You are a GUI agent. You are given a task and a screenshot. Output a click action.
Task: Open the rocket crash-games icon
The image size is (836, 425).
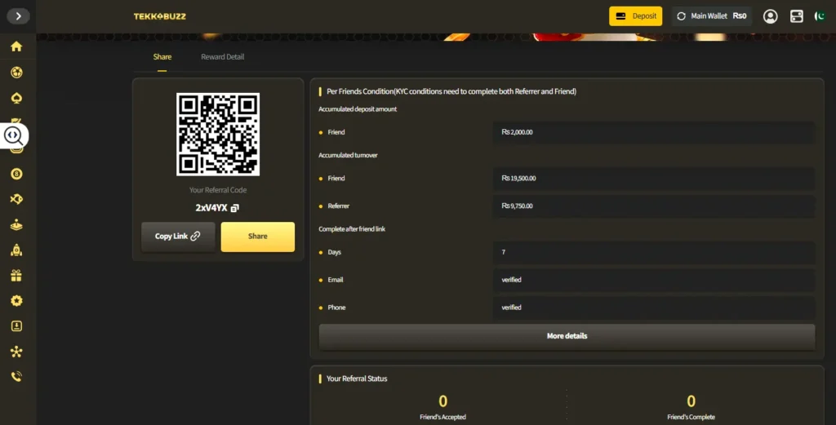click(16, 250)
